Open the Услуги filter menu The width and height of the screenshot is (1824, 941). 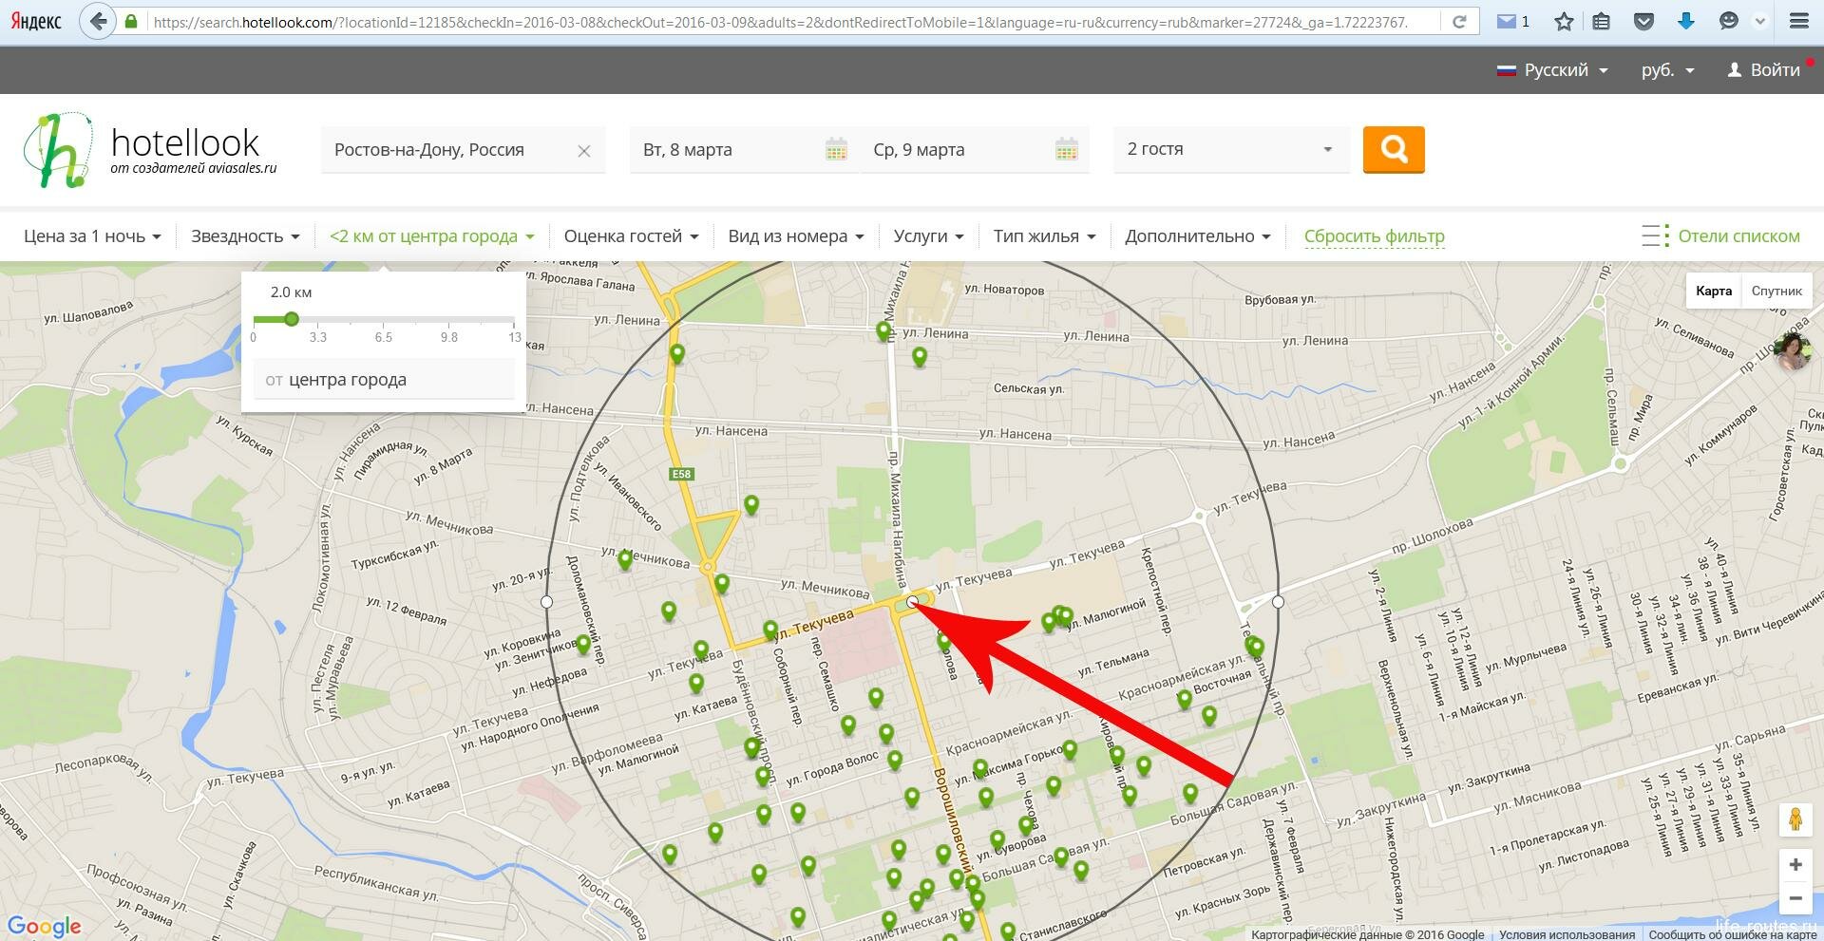tap(928, 236)
